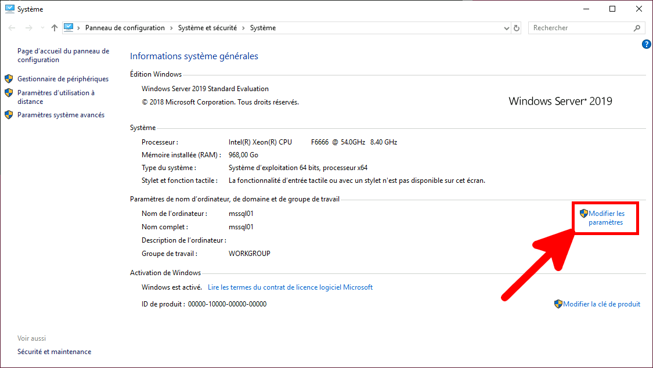This screenshot has height=368, width=653.
Task: Open Help with the blue question mark icon
Action: coord(647,44)
